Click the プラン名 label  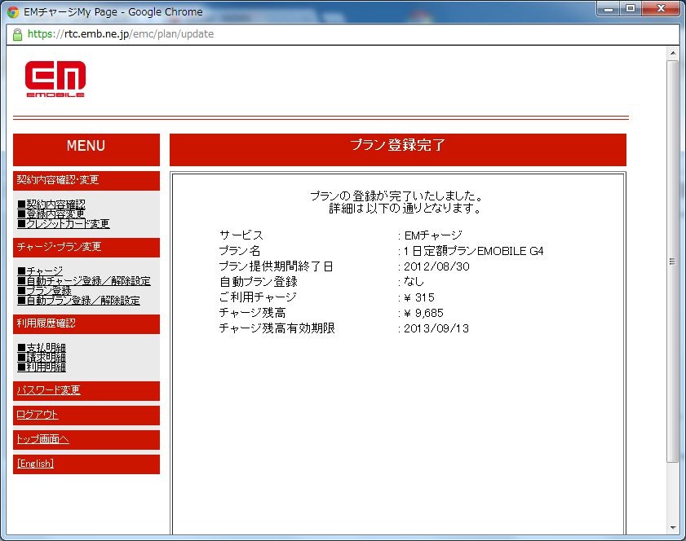point(240,251)
